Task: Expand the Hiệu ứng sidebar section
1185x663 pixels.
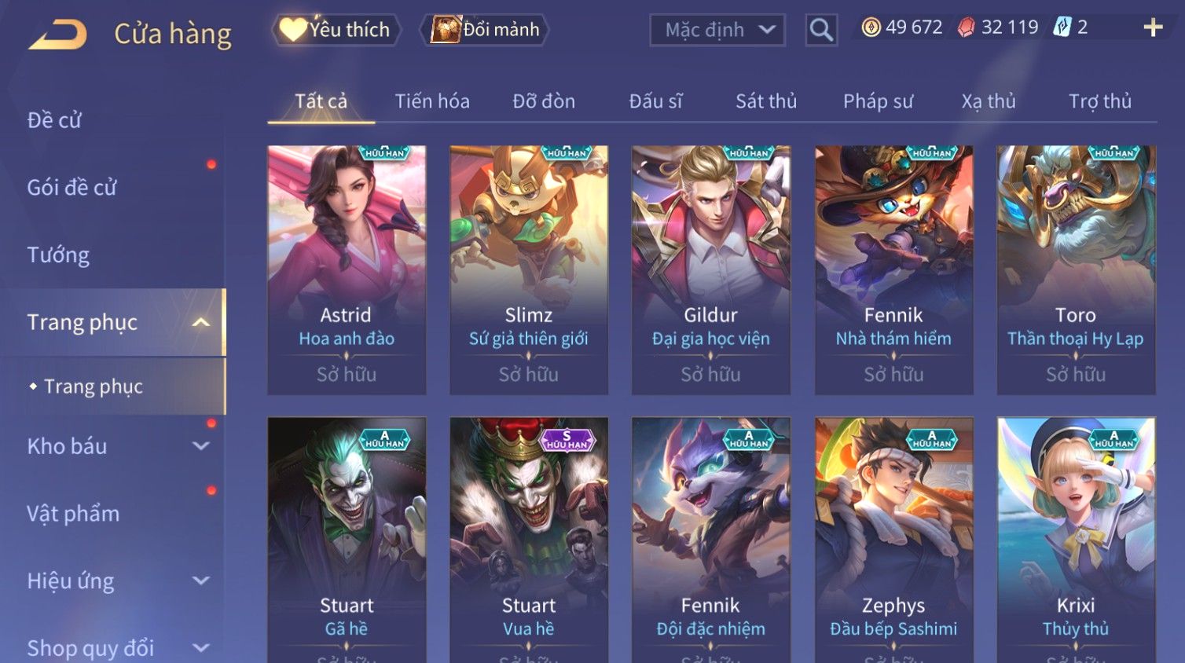Action: coord(201,581)
